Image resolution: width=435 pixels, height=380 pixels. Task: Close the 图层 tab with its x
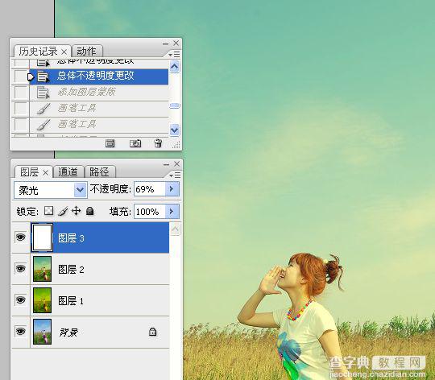pos(45,173)
